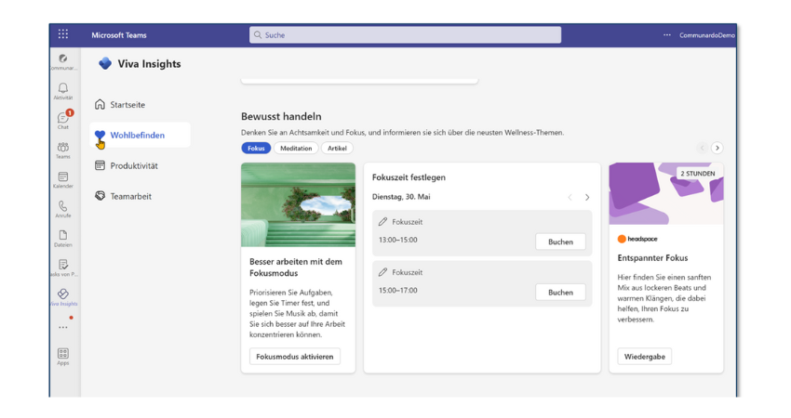Edit the 13:00–15:00 Fokuszeit pencil icon
The height and width of the screenshot is (418, 791).
pyautogui.click(x=382, y=222)
